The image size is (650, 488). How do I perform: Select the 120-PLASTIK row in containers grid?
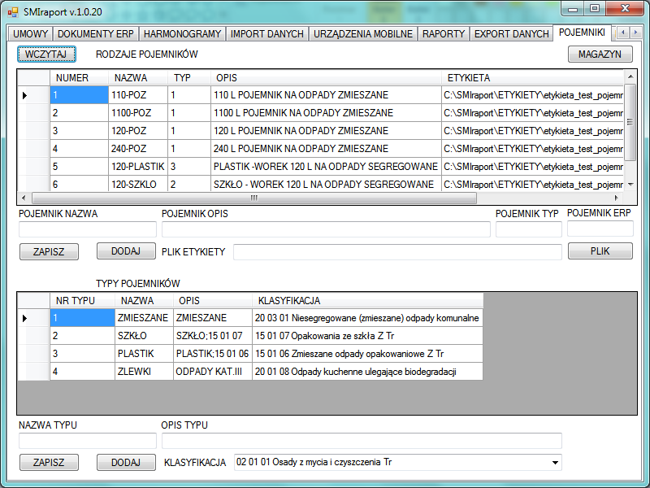coord(320,167)
